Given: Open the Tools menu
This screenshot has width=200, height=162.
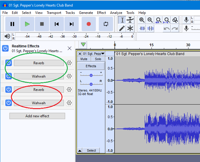Looking at the screenshot, I should tap(130, 13).
